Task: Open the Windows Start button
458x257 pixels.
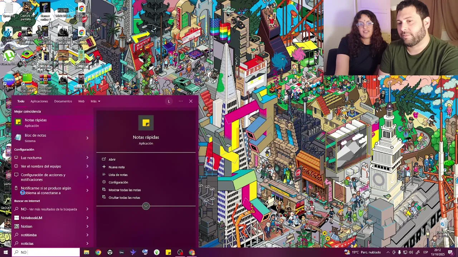Action: (5, 252)
